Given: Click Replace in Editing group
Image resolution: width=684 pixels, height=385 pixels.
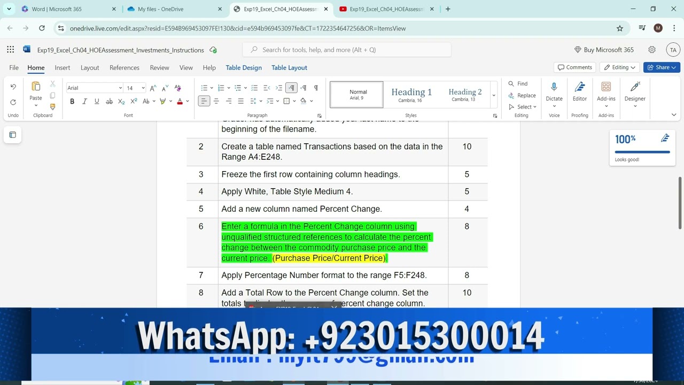Looking at the screenshot, I should (522, 95).
